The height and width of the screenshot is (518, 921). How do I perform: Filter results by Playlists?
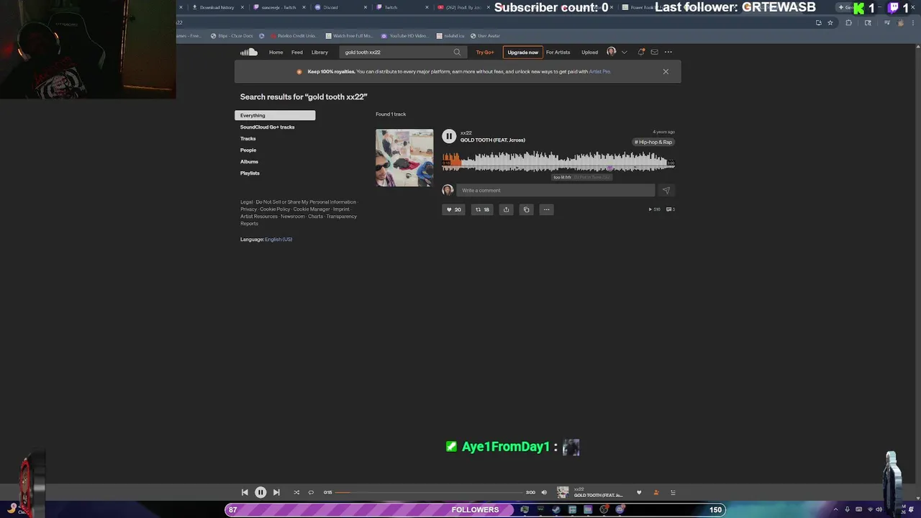(250, 173)
